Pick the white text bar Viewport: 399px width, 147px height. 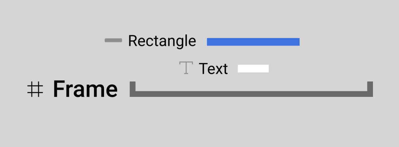coord(253,69)
